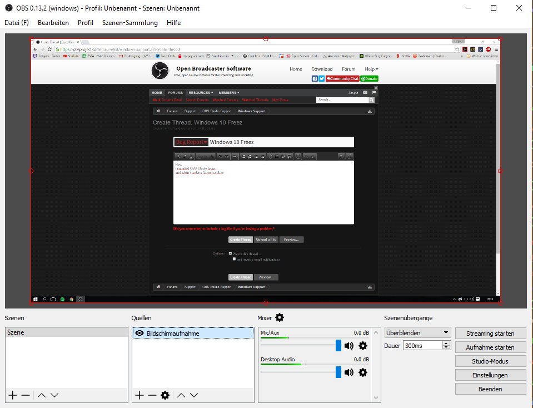The width and height of the screenshot is (533, 408).
Task: Click Facebook icon in previewed site header
Action: [x=315, y=78]
